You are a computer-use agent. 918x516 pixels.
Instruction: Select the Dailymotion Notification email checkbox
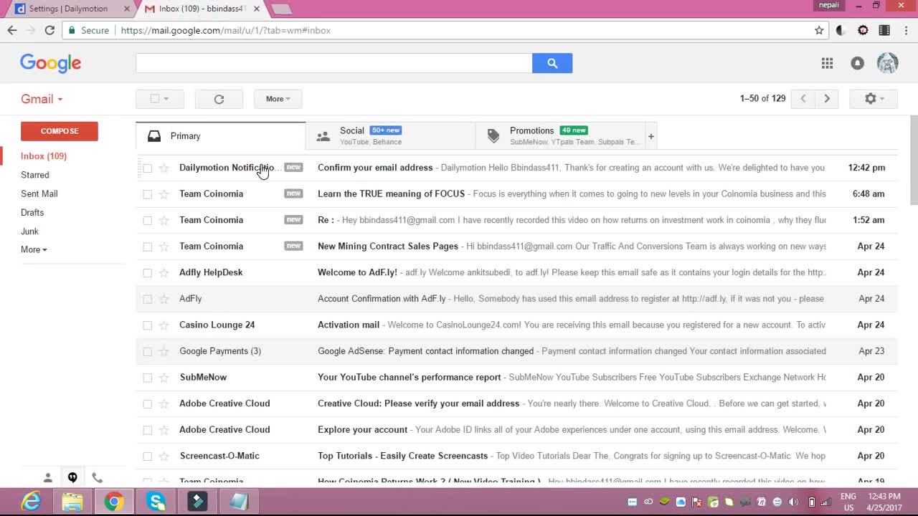point(147,168)
